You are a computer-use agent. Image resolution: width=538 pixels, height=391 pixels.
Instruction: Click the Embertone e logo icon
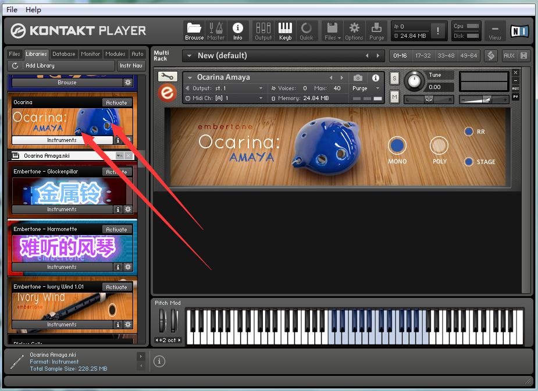point(168,93)
